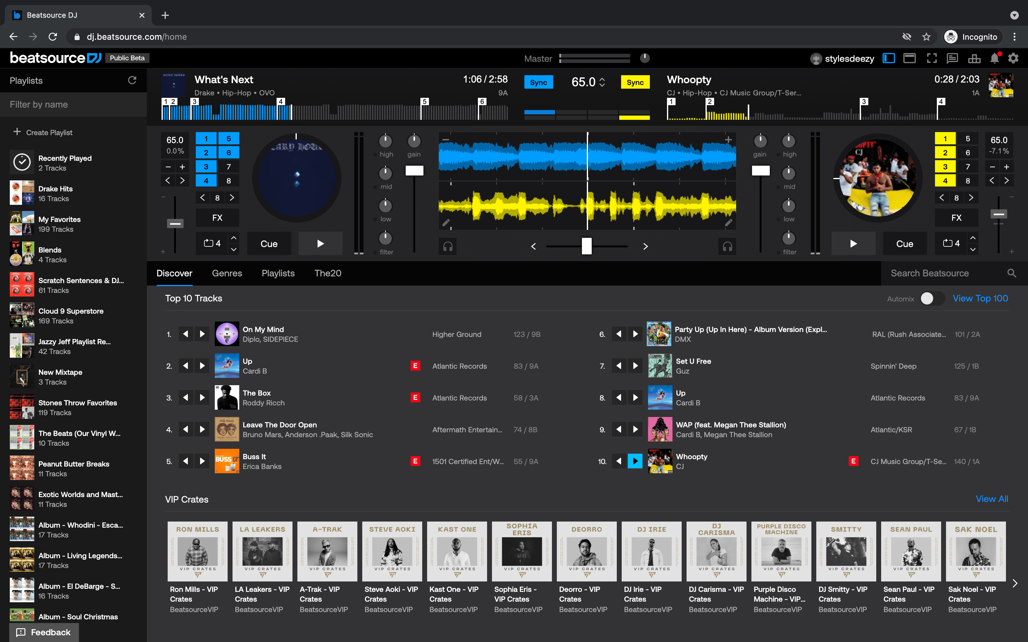Open FX panel on the left deck

point(217,217)
